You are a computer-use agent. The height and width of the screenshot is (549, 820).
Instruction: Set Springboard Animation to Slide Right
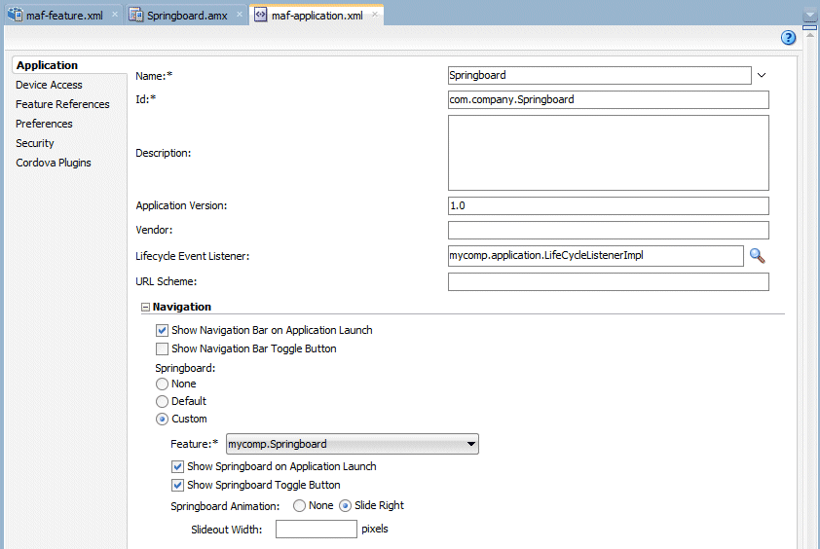pos(345,505)
